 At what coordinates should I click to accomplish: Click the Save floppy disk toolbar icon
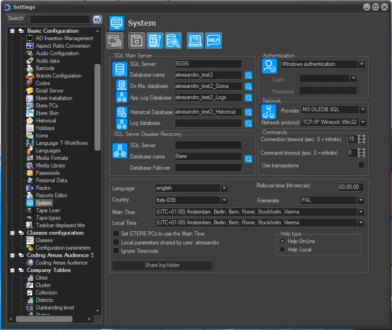(136, 41)
